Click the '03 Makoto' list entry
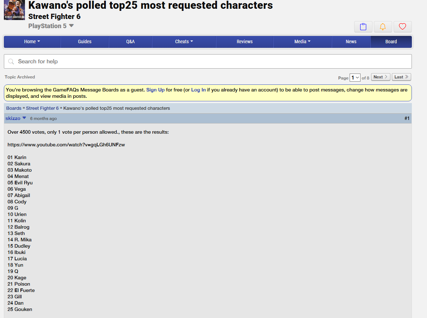The width and height of the screenshot is (427, 318). (x=20, y=170)
